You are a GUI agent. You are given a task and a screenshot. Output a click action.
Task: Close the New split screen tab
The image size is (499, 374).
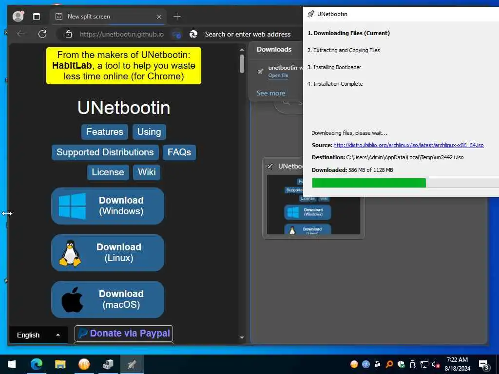[159, 17]
